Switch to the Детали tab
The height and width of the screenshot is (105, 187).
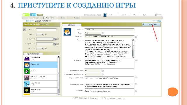pyautogui.click(x=72, y=25)
